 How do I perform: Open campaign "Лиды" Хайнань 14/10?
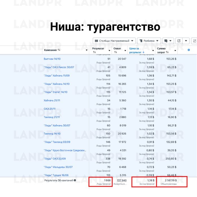click(x=57, y=84)
